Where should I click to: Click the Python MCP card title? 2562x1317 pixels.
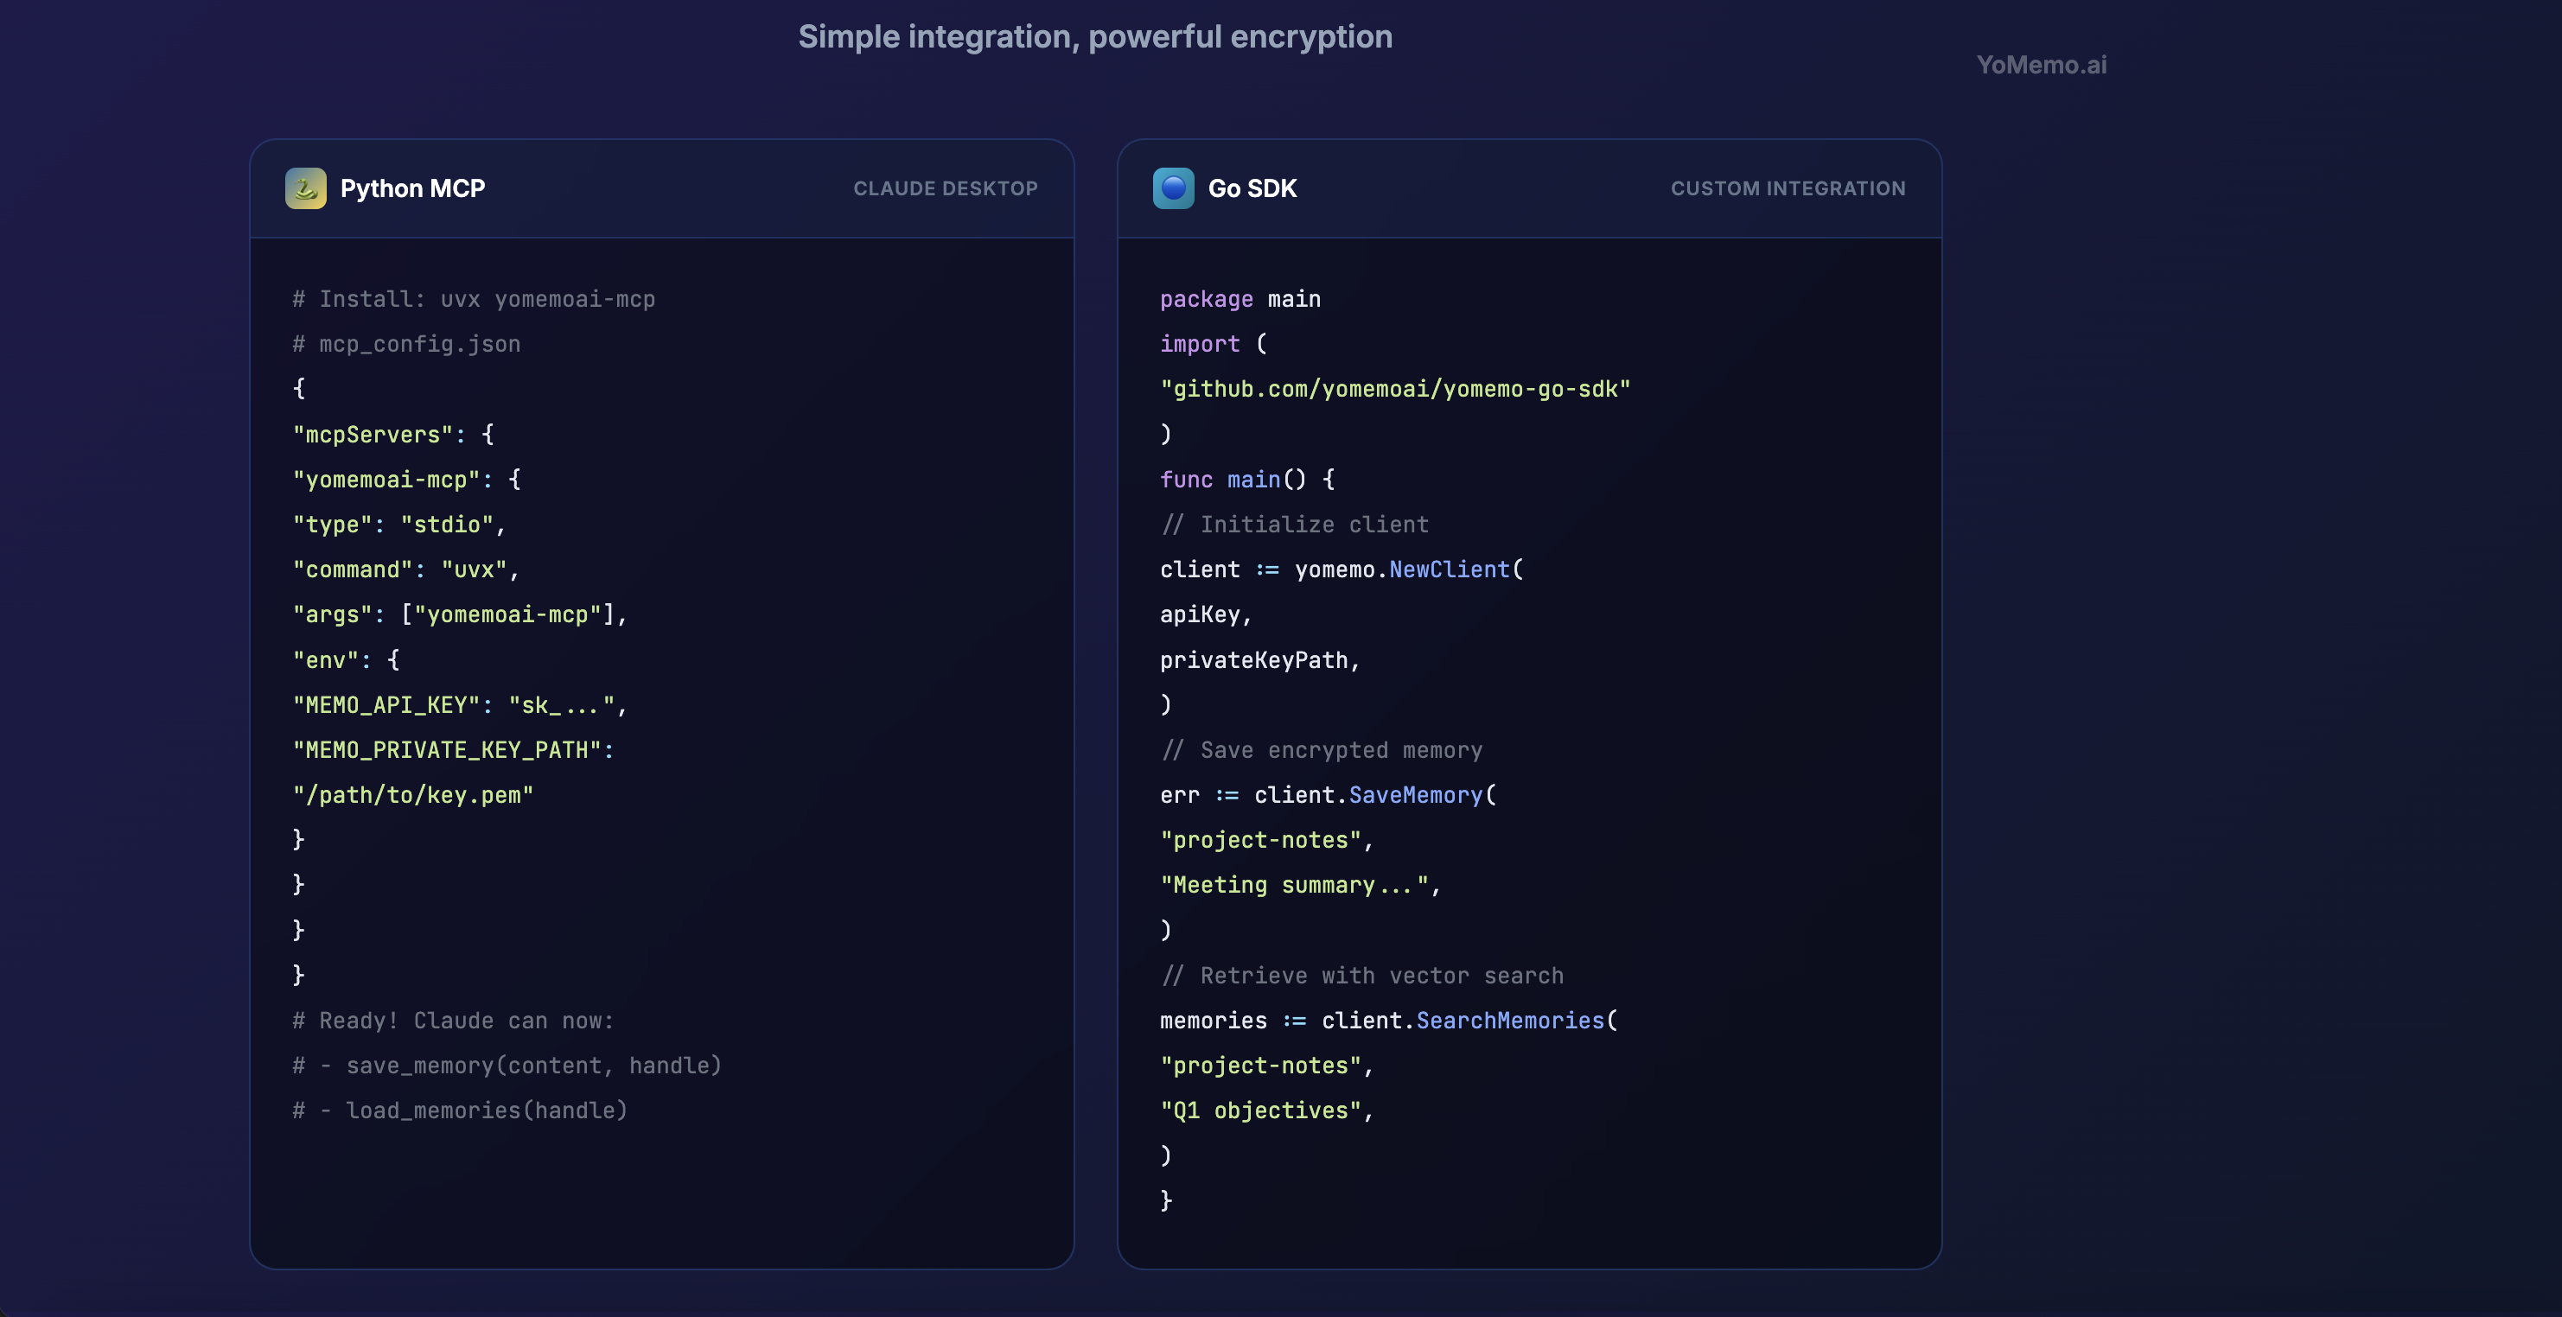pos(411,188)
